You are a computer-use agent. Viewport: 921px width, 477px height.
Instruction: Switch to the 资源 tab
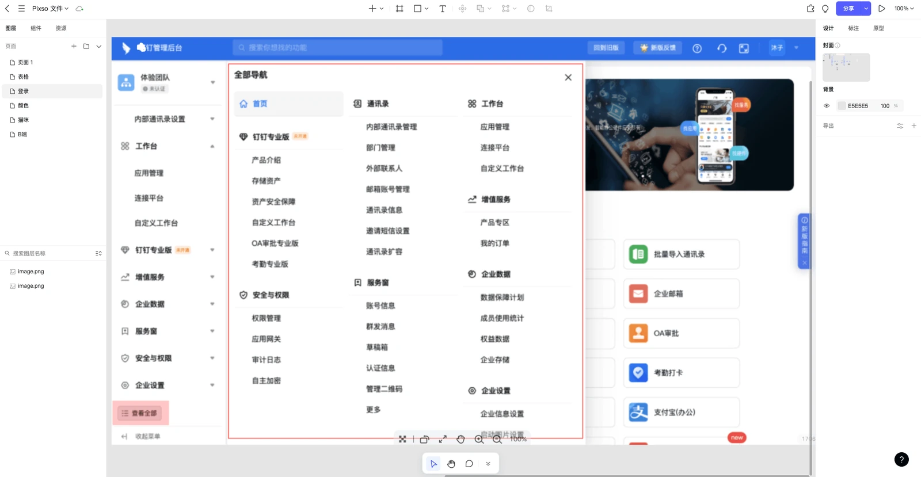61,28
